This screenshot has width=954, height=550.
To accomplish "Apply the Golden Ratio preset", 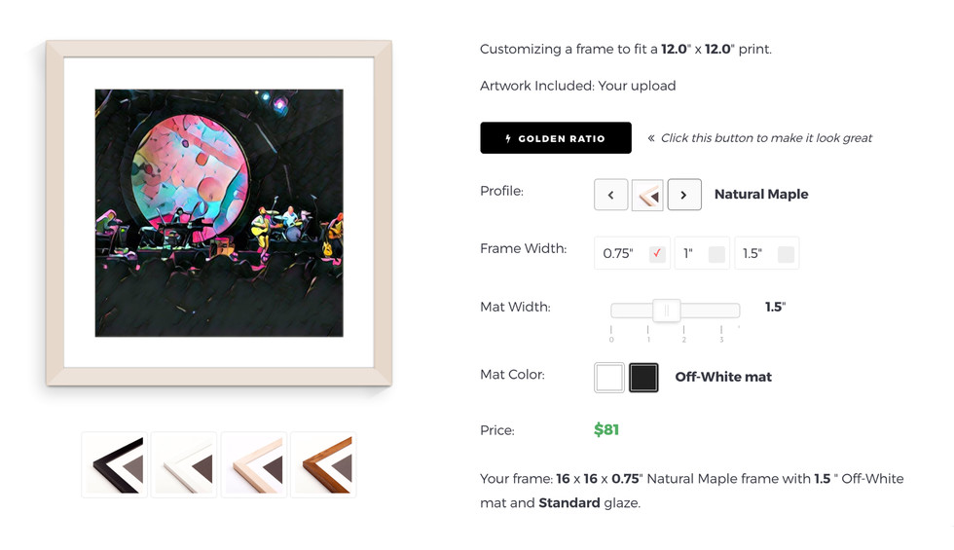I will (556, 138).
